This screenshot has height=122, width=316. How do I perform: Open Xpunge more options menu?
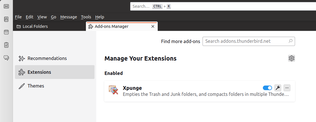[x=287, y=88]
